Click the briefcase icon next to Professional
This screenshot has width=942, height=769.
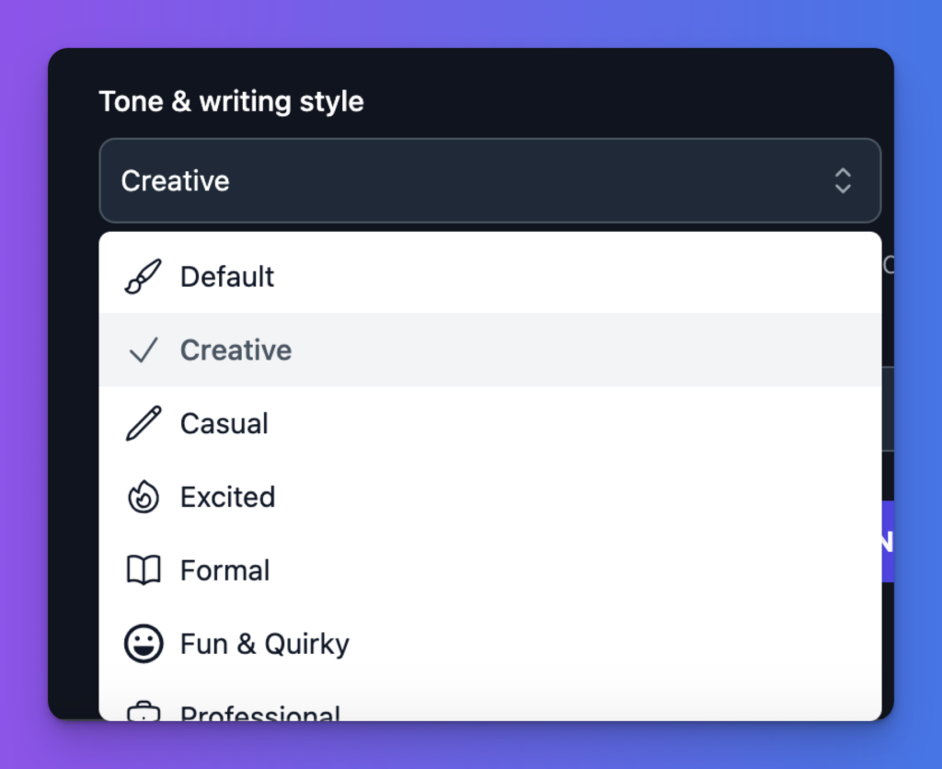[x=144, y=713]
